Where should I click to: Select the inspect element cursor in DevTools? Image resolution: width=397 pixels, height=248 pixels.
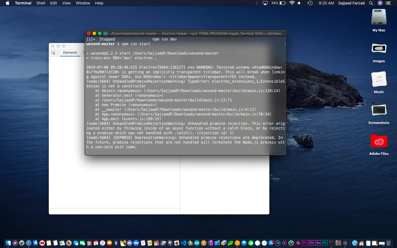click(x=53, y=53)
